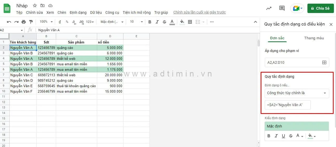Open the Xem menu
The image size is (336, 147).
(50, 12)
